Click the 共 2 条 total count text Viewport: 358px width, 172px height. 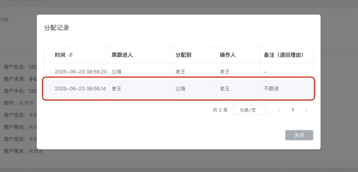point(220,110)
